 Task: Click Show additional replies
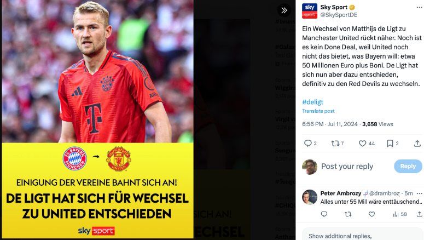[x=340, y=236]
